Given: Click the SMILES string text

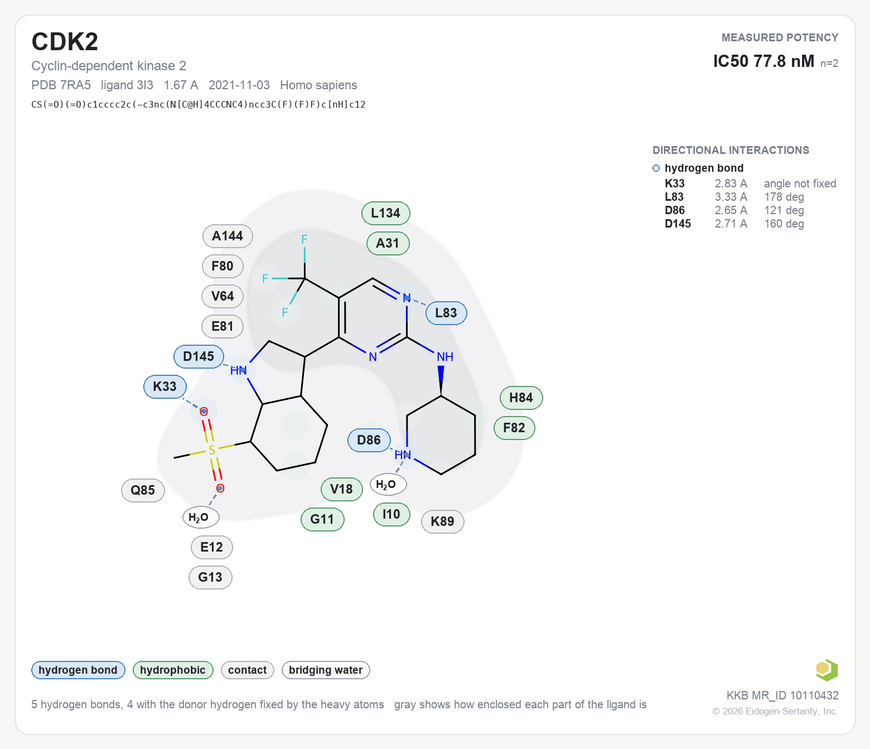Looking at the screenshot, I should click(199, 104).
